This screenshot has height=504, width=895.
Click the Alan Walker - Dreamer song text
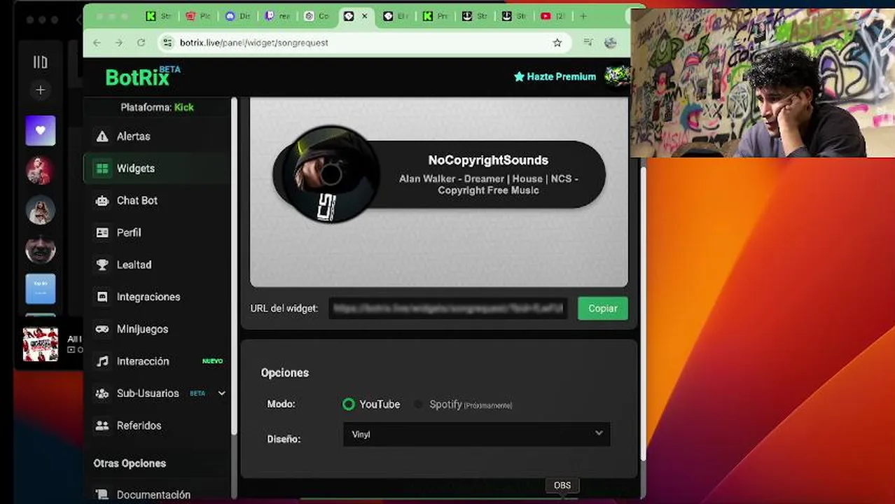point(488,184)
